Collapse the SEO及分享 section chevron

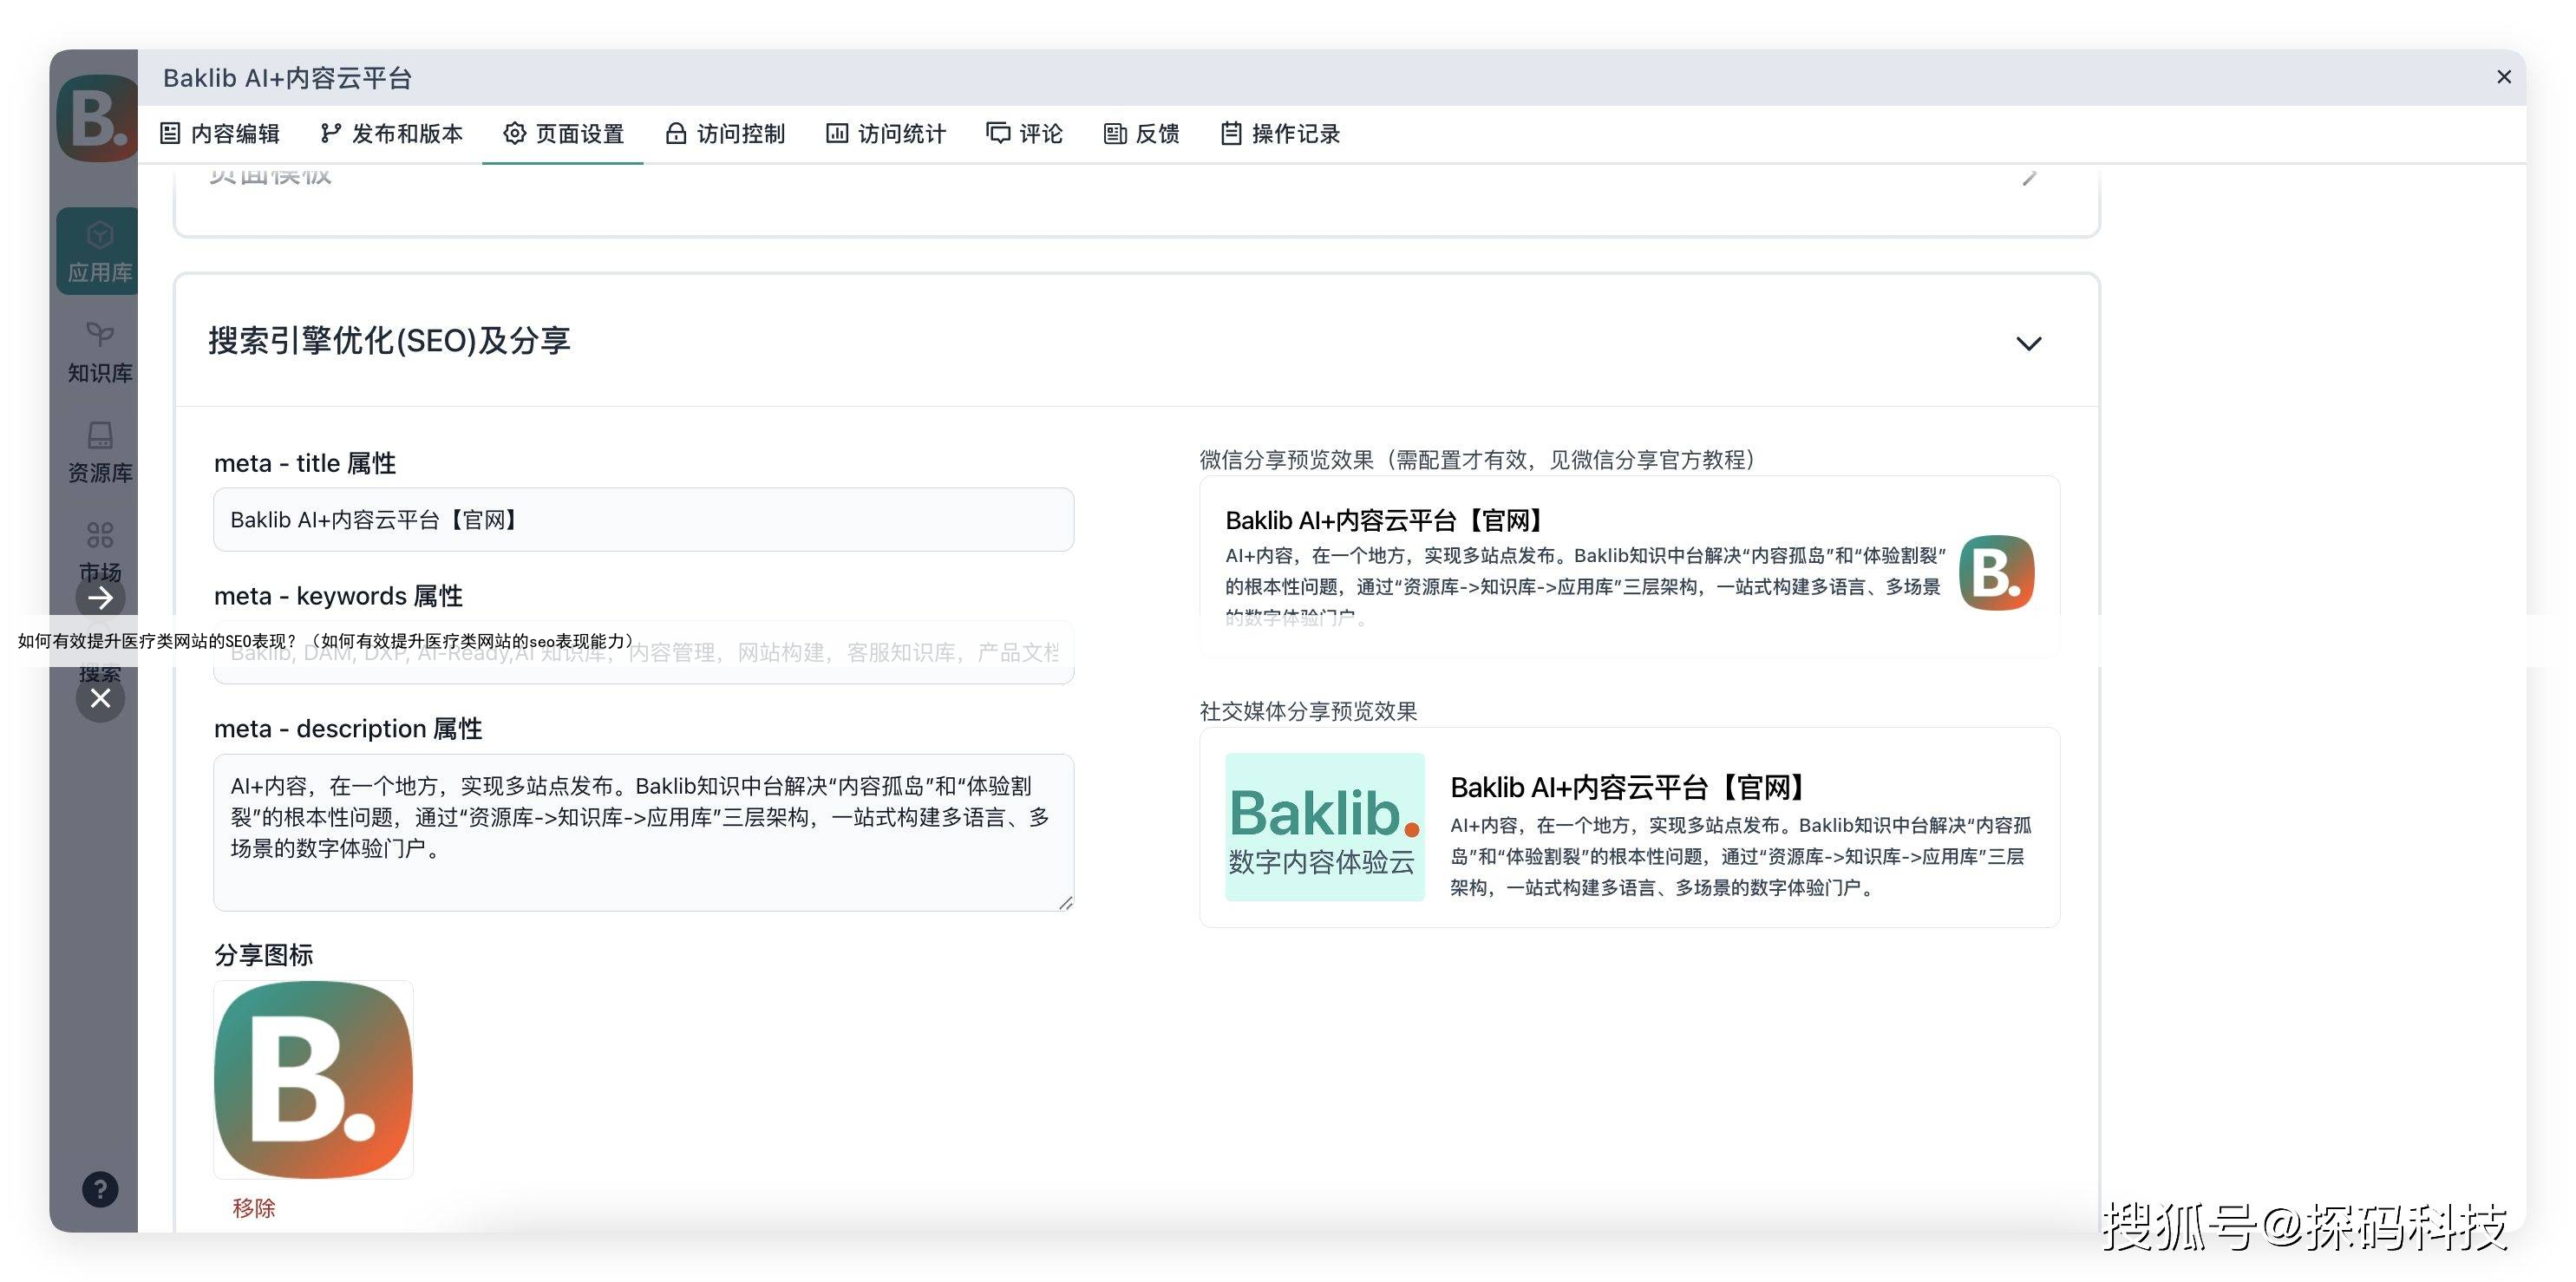point(2028,343)
